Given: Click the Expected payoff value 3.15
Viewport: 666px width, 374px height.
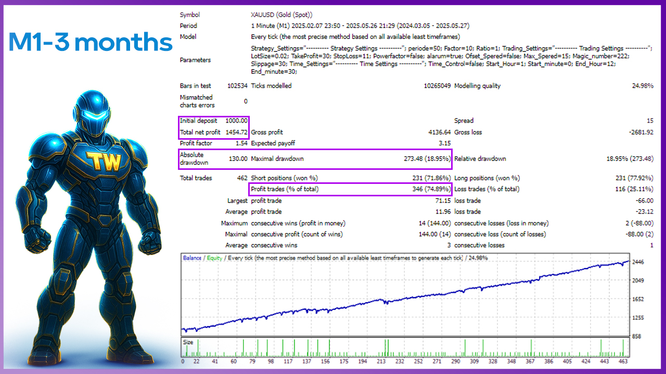Looking at the screenshot, I should click(444, 143).
